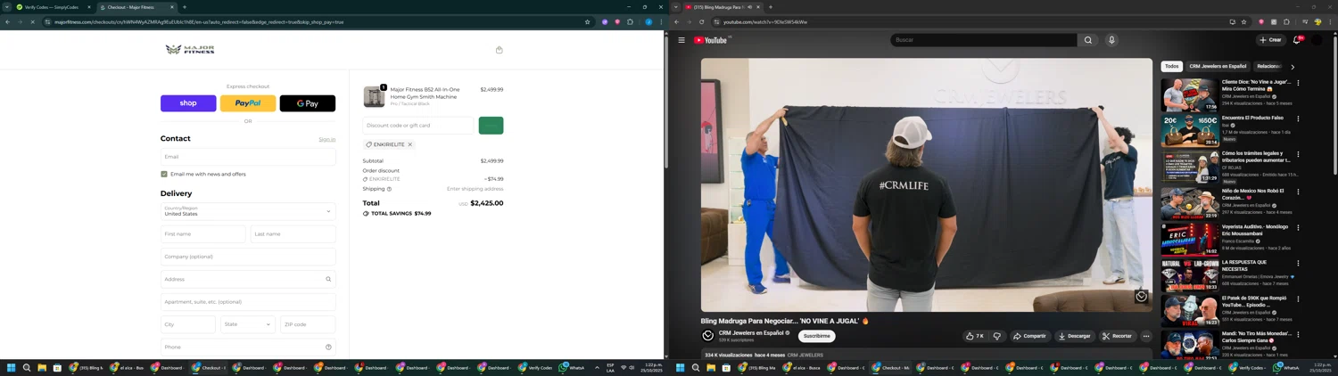Open the State dropdown
1338x376 pixels.
(248, 324)
